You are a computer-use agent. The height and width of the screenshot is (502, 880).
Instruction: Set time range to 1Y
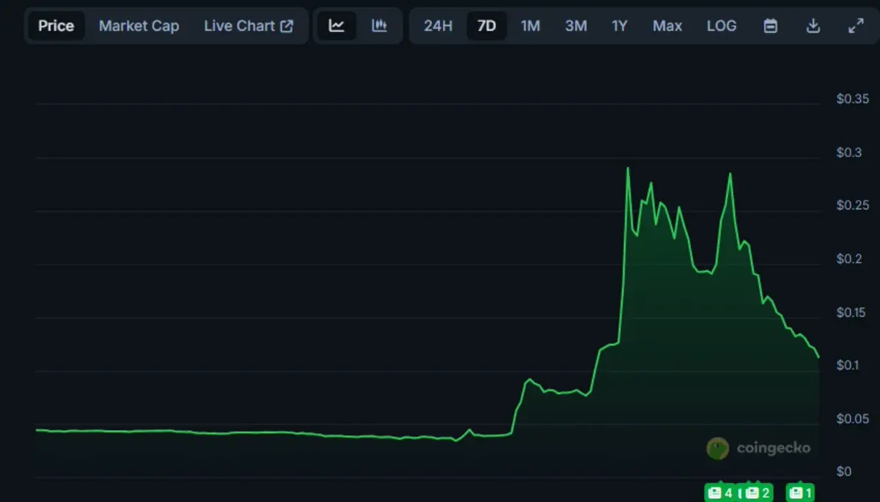point(620,26)
